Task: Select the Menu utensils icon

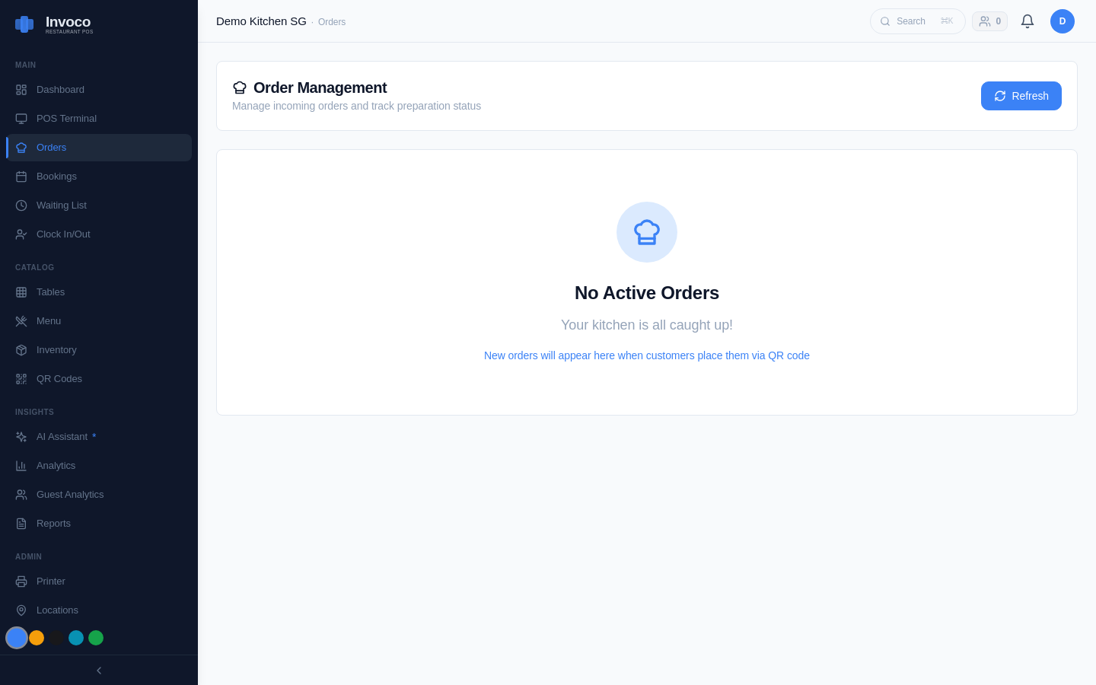Action: coord(21,320)
